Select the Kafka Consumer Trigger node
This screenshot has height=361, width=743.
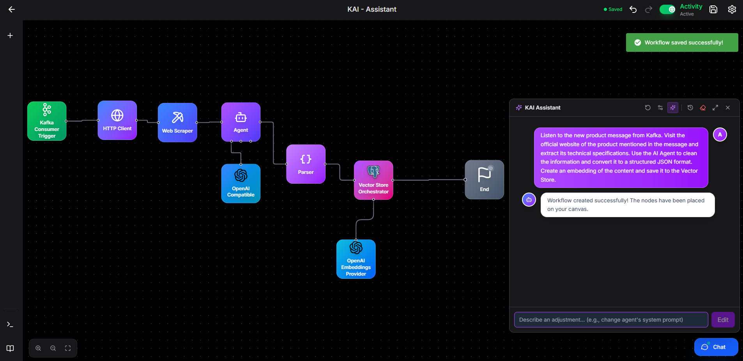tap(47, 121)
